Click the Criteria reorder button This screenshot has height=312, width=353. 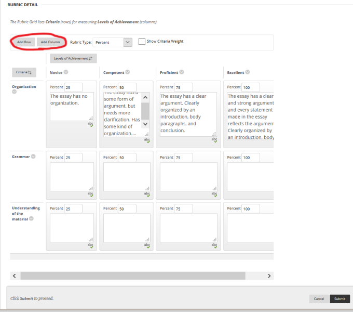[24, 72]
